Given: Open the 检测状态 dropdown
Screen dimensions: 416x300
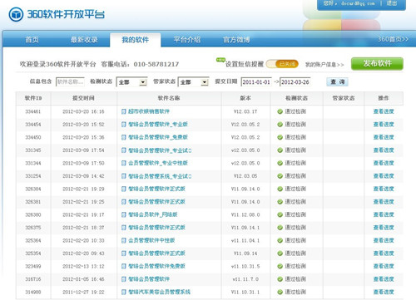Looking at the screenshot, I should click(x=131, y=82).
